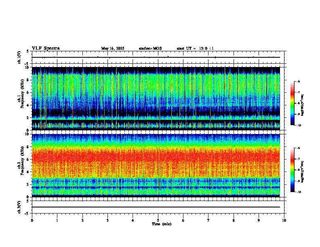Click the ch.3 voltage waveform trace

pyautogui.click(x=156, y=207)
